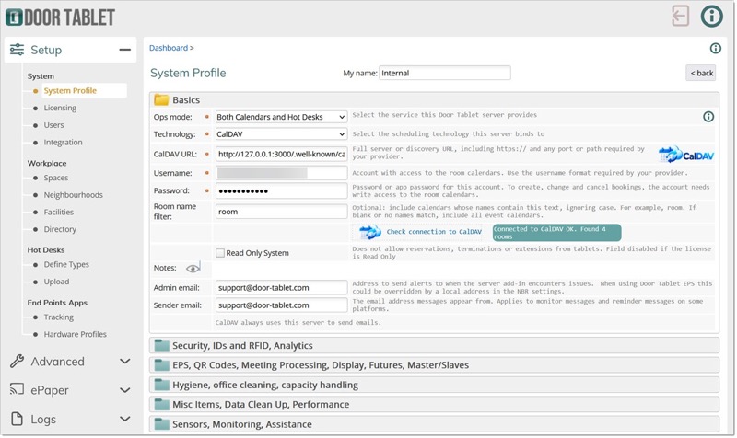
Task: Open Facilities in sidebar
Action: pos(59,213)
